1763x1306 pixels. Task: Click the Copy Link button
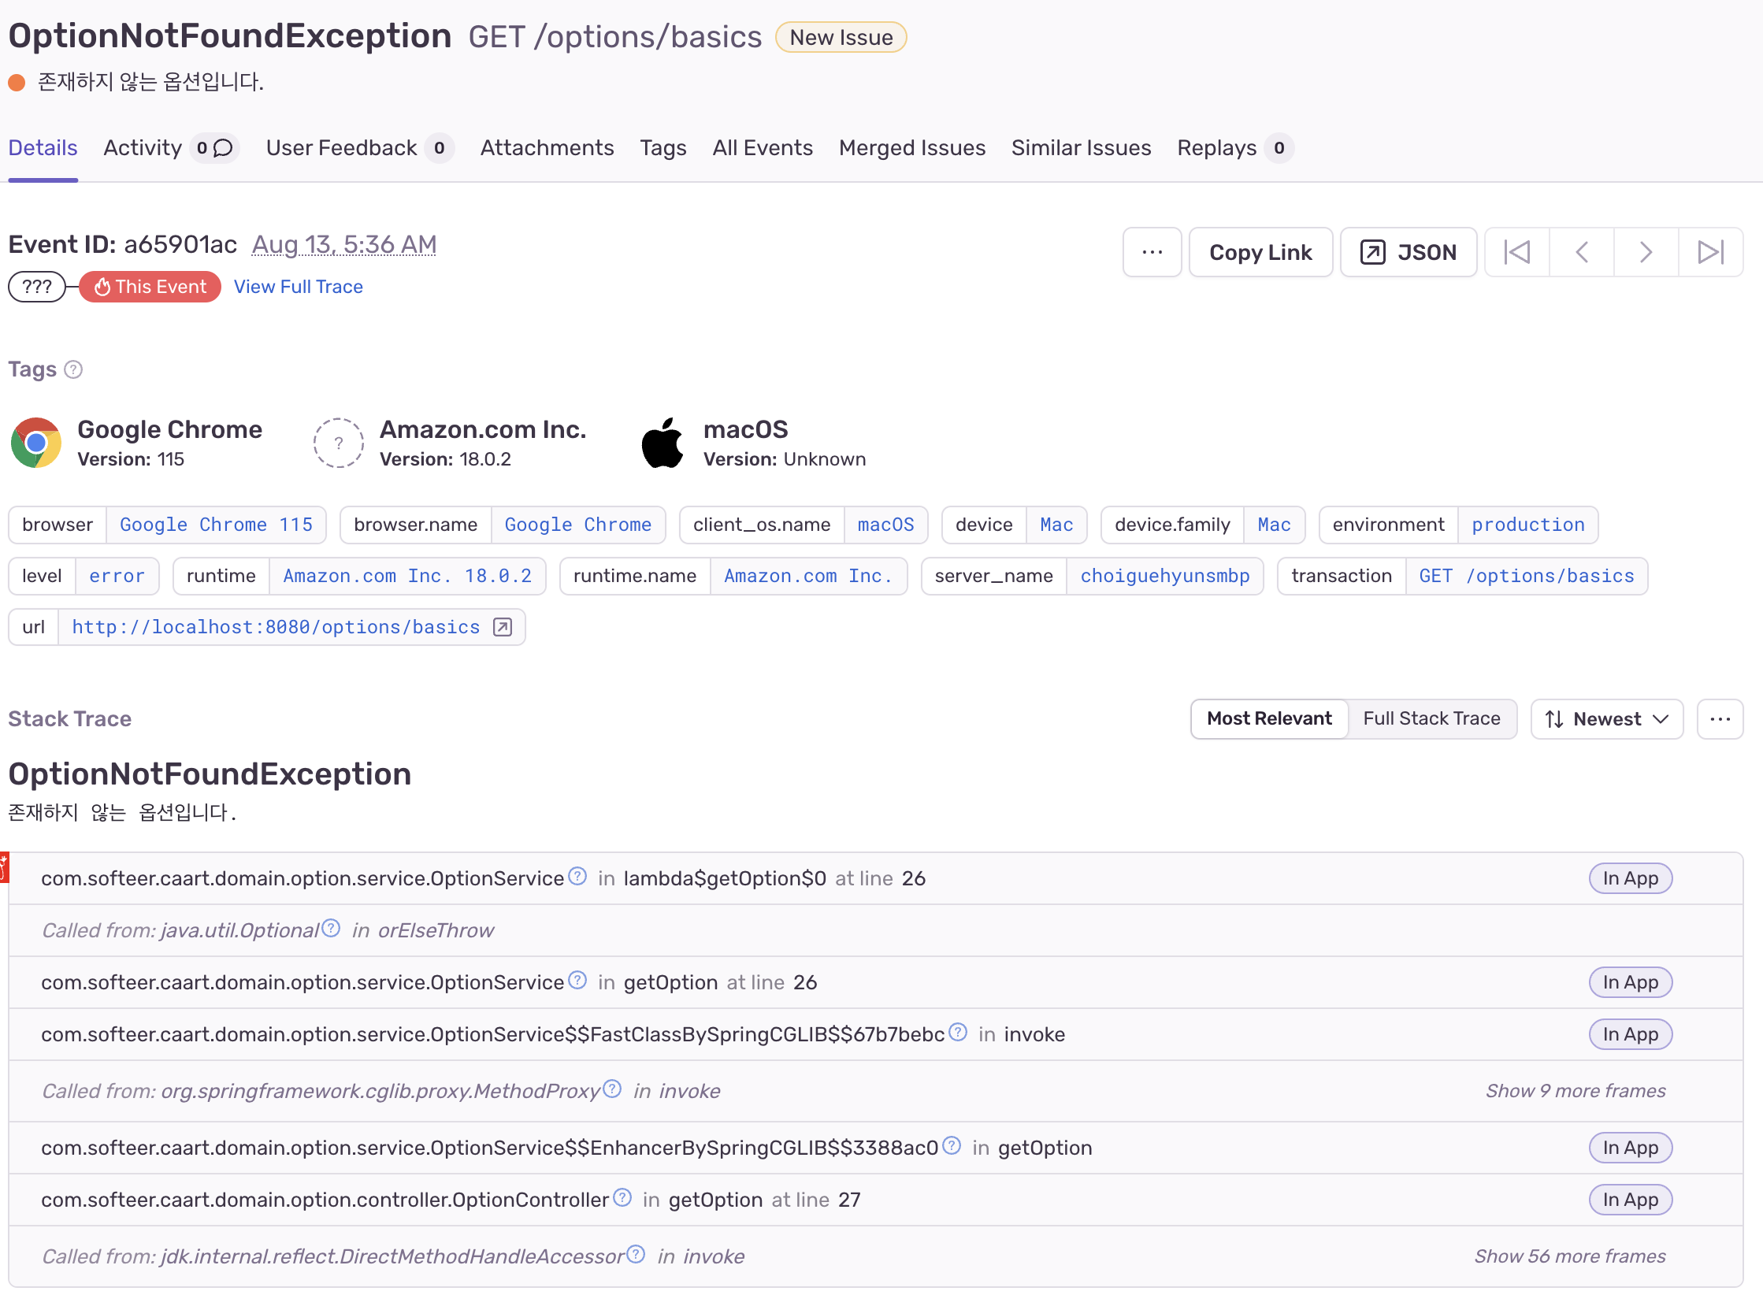click(x=1260, y=252)
